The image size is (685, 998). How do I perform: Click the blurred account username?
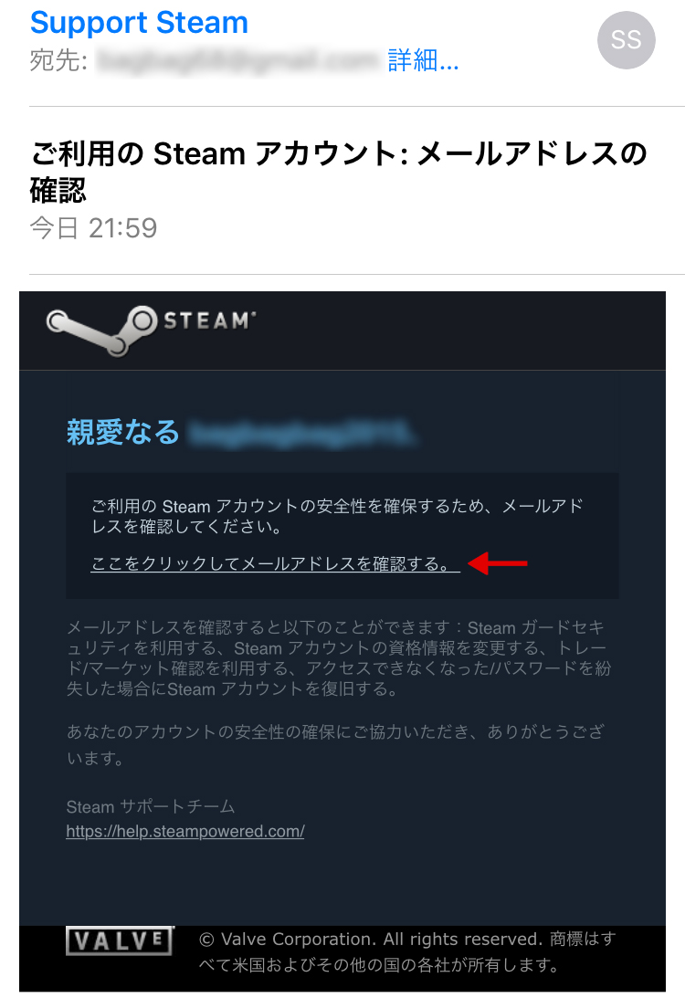(x=303, y=433)
